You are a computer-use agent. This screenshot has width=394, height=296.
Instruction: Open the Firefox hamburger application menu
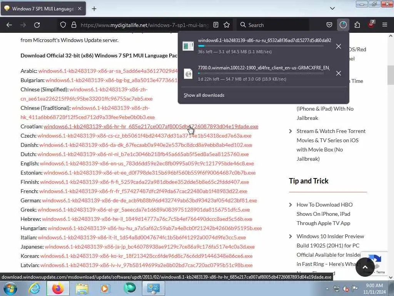pos(385,25)
